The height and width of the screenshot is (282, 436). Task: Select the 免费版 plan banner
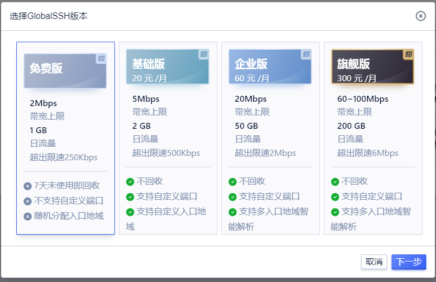65,68
